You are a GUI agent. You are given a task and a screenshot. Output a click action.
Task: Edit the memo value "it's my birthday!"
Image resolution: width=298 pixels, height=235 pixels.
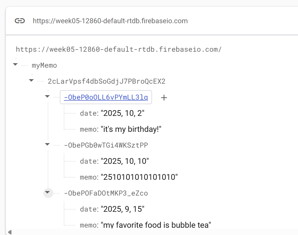tap(131, 129)
